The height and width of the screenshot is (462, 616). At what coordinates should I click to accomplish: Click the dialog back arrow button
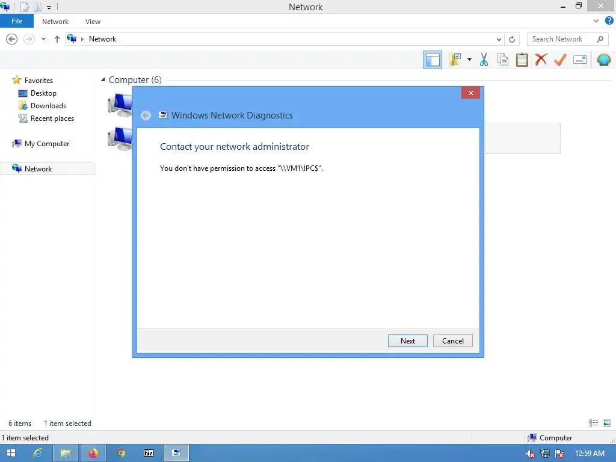click(146, 115)
